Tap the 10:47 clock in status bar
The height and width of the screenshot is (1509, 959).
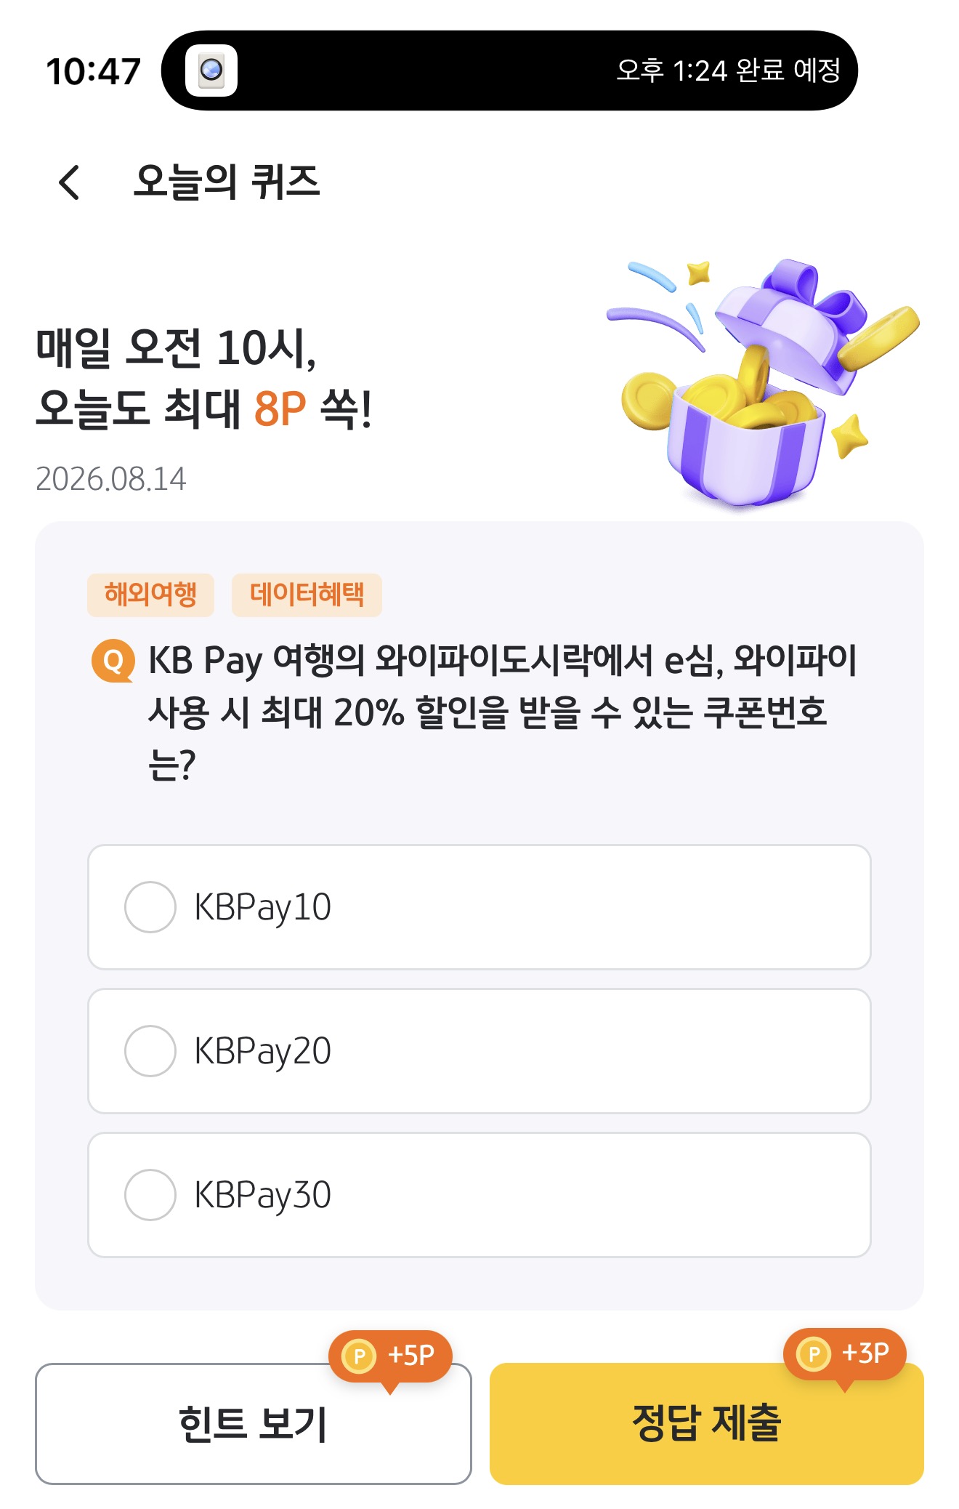coord(93,71)
